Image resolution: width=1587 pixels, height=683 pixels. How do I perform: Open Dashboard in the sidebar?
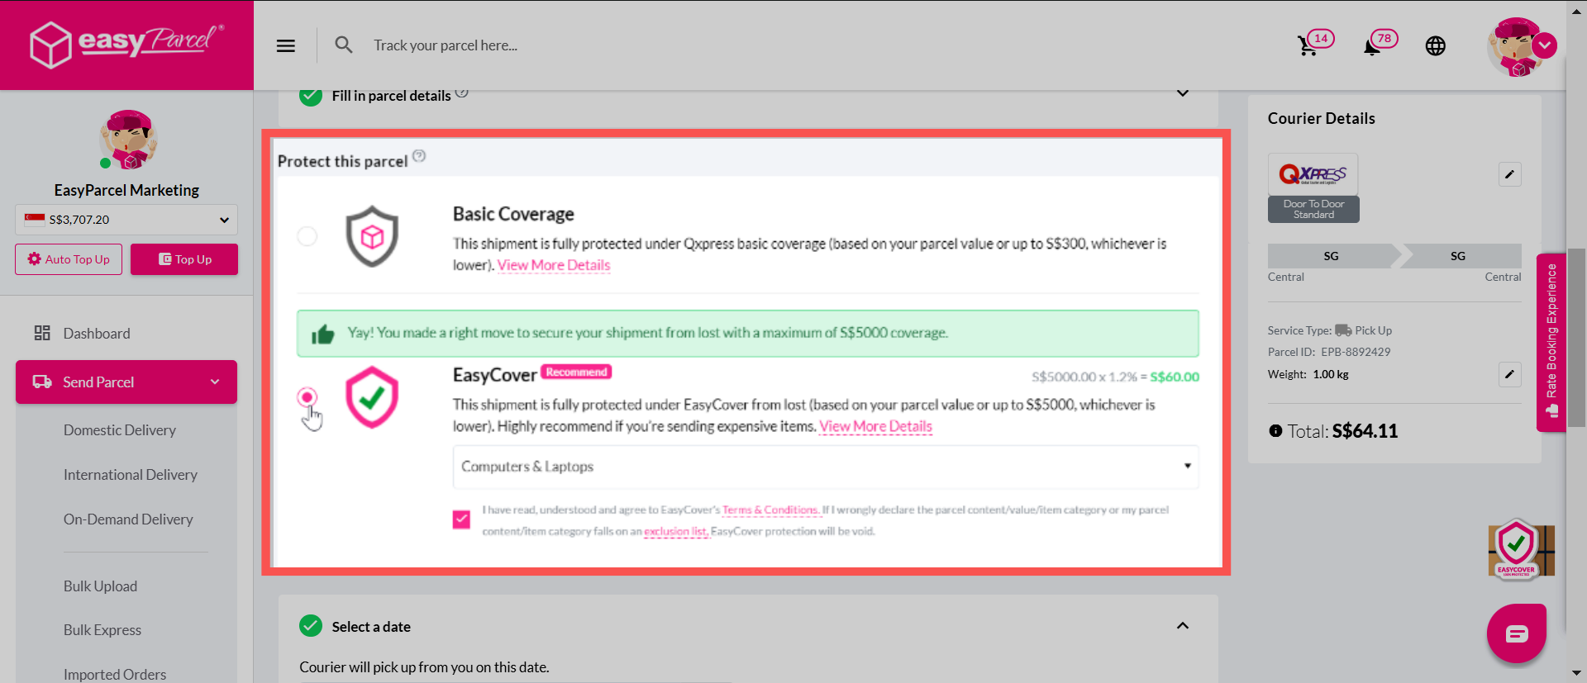[x=97, y=334]
